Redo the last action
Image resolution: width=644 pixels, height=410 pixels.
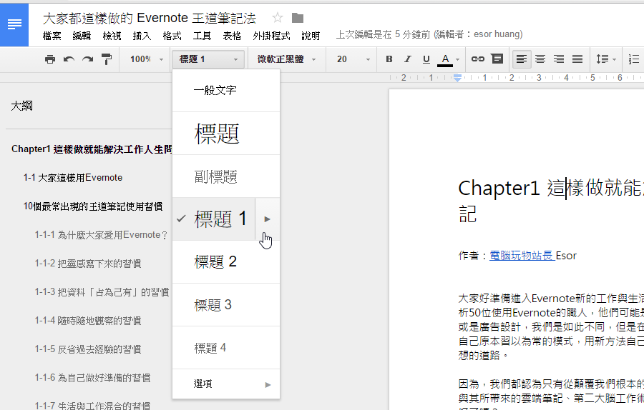[x=87, y=59]
